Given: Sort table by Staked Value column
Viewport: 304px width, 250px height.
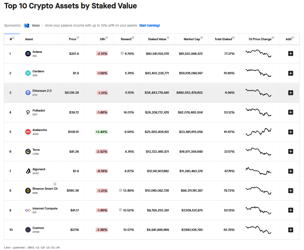Looking at the screenshot, I should [x=157, y=39].
